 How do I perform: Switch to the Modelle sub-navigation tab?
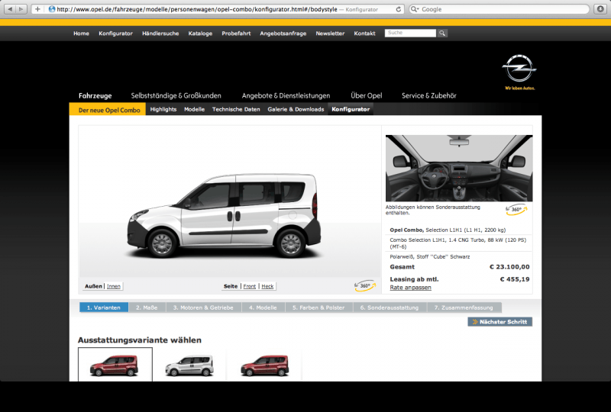coord(195,109)
